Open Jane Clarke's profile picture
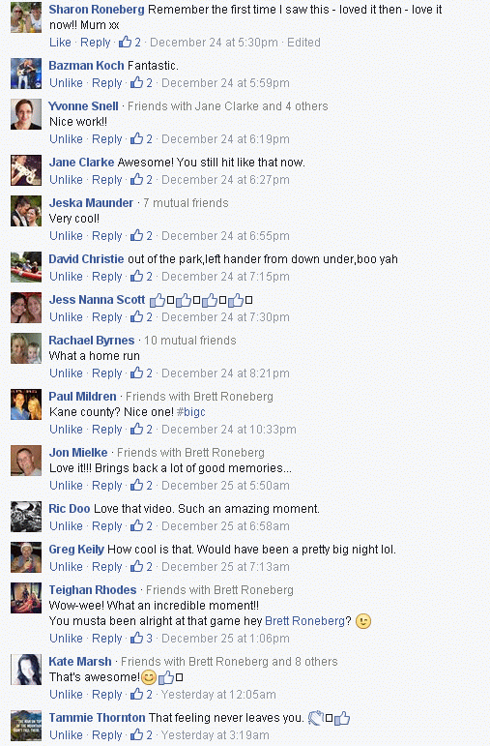Screen dimensions: 490x746 point(26,170)
